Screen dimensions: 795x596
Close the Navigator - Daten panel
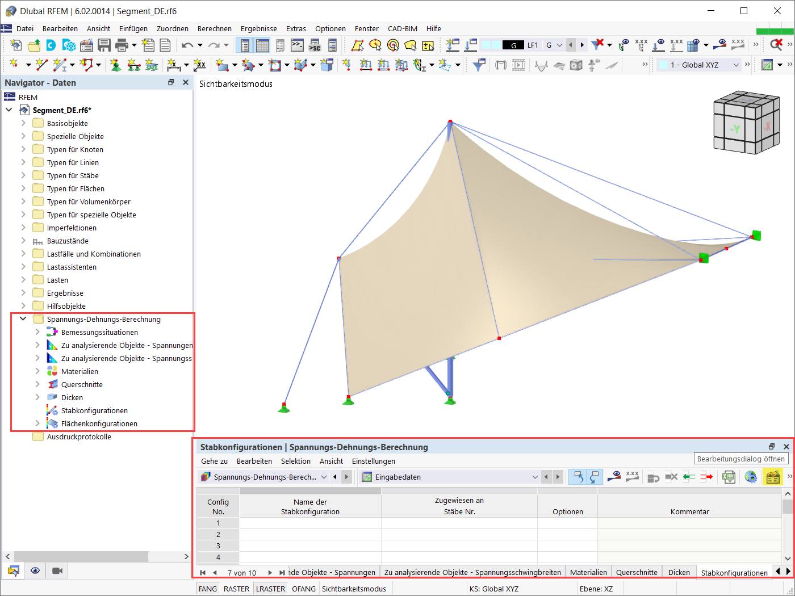(x=185, y=82)
